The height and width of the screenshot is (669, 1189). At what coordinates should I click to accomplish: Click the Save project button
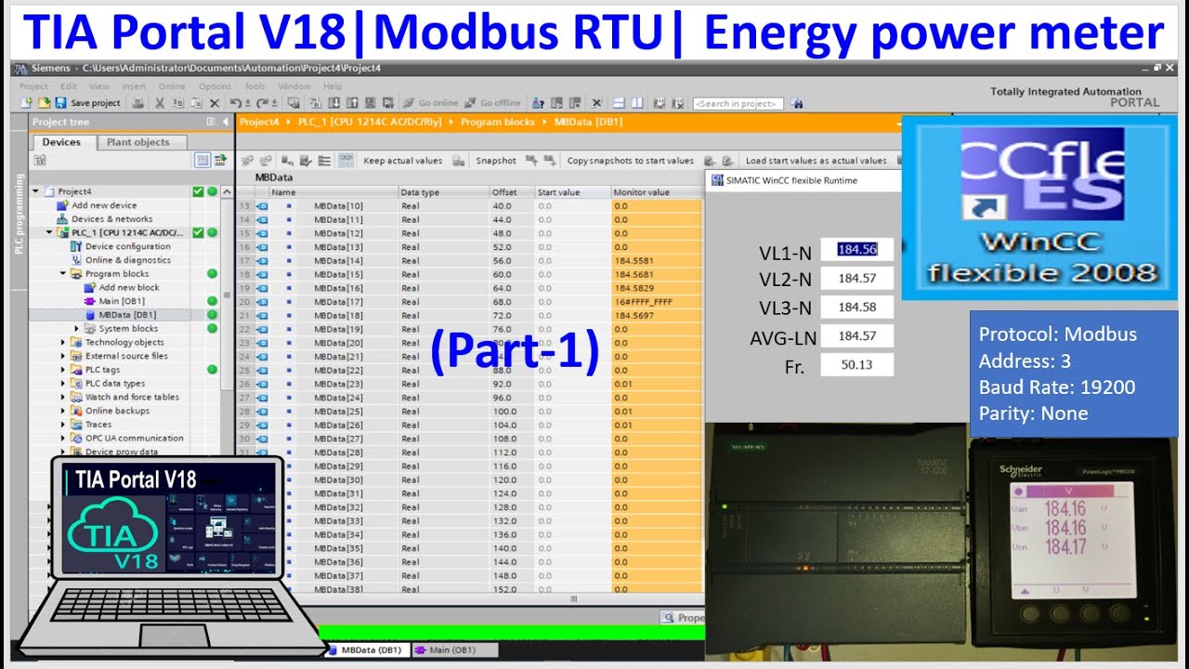[x=88, y=103]
